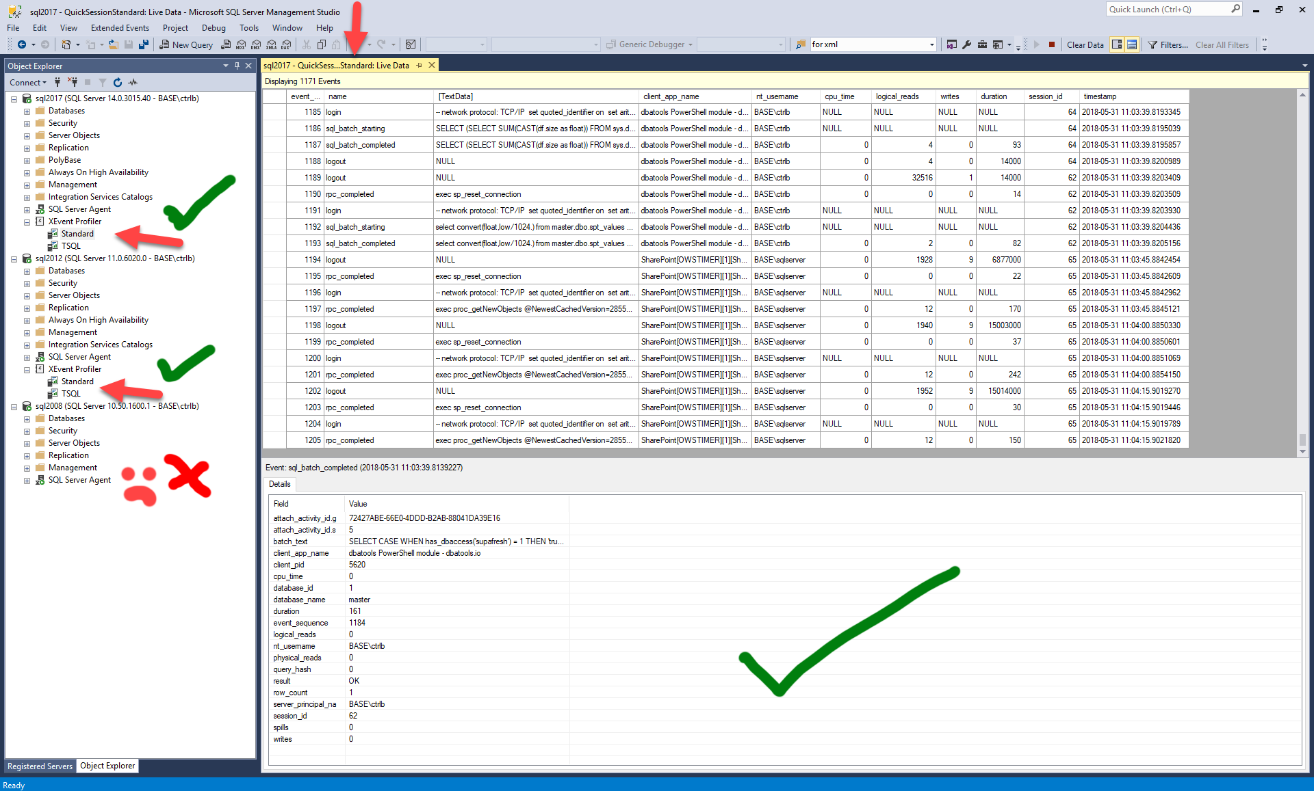
Task: Open the Properties wrench icon in toolbar
Action: coord(966,44)
